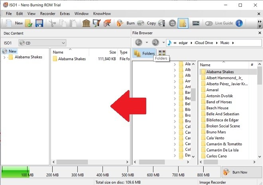Open an existing compilation with folder icon
263x185 pixels.
(x=29, y=23)
